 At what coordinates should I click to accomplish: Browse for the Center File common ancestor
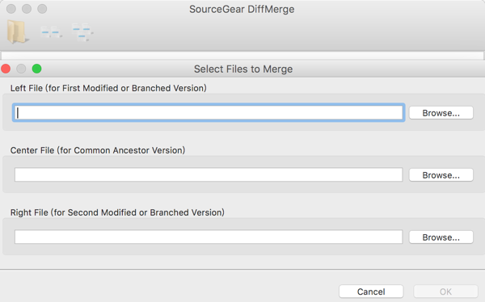click(x=441, y=175)
